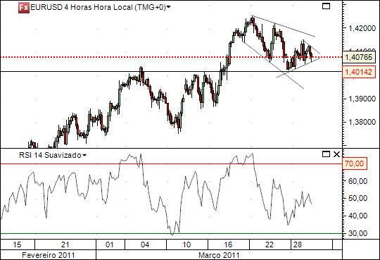Click the RSI 40,00 axis label
Screen dimensions: 380x260
click(357, 216)
